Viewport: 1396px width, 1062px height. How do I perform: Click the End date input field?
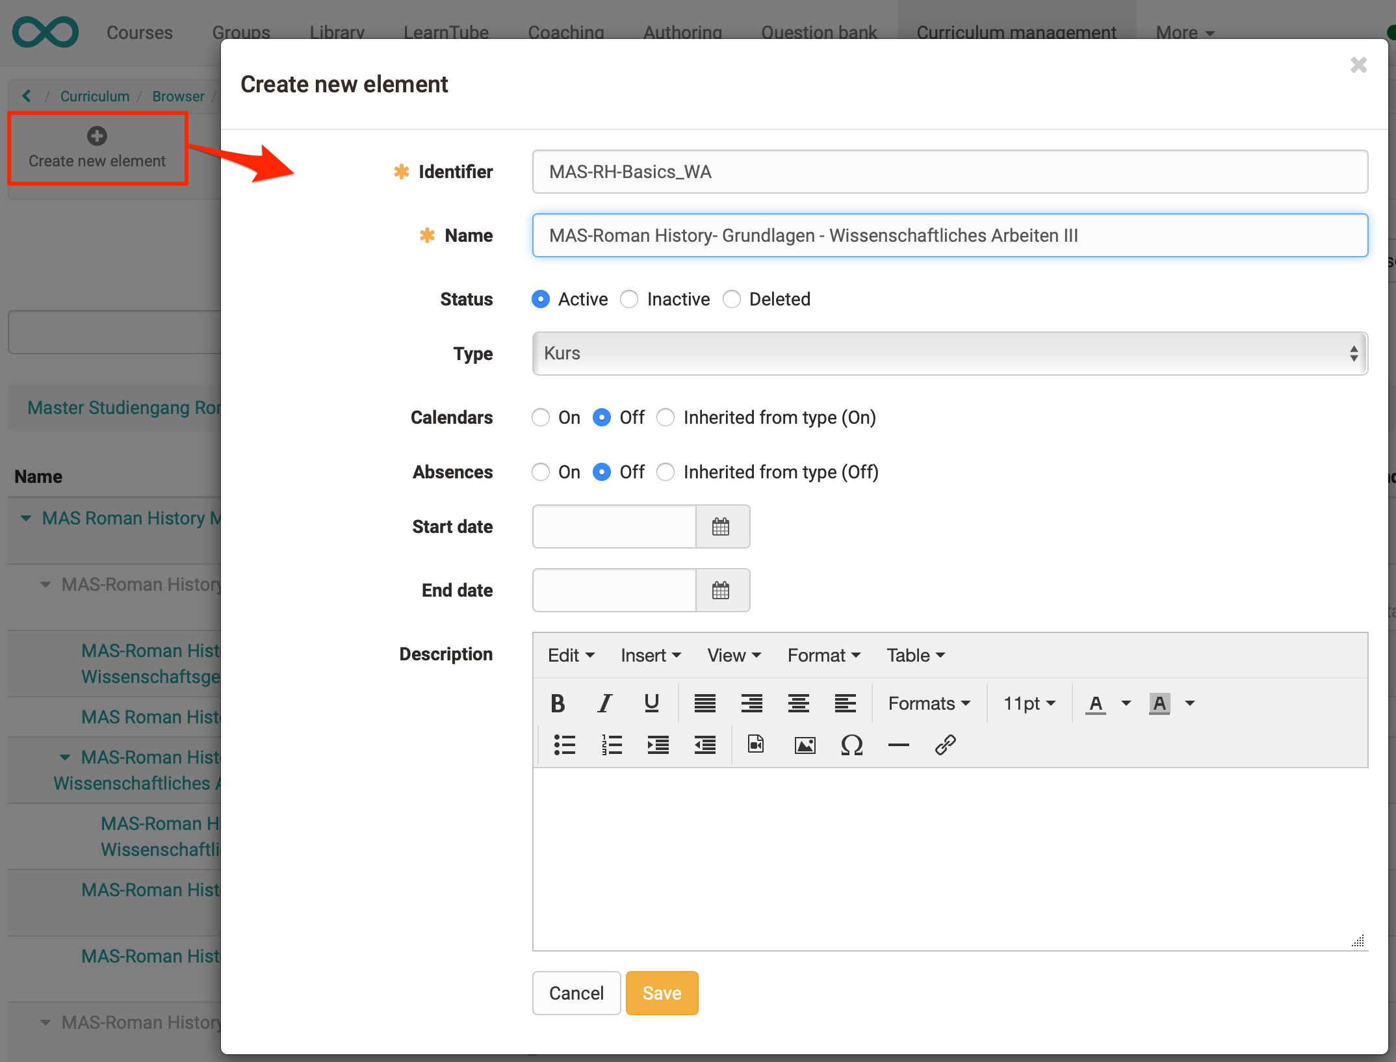(x=615, y=590)
